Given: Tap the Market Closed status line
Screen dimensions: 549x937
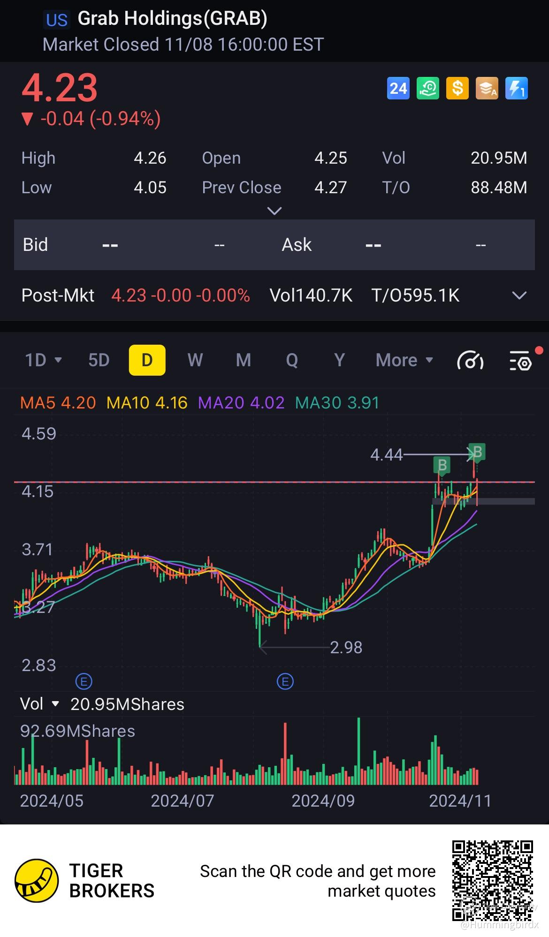Looking at the screenshot, I should (183, 45).
